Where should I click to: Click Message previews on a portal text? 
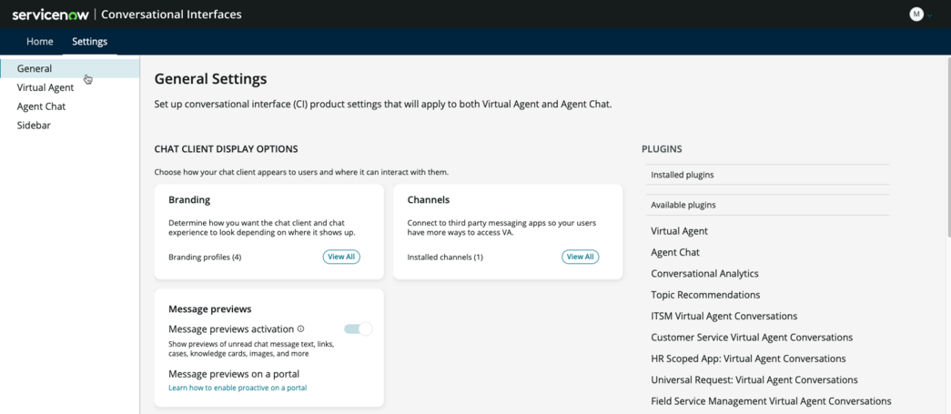(x=234, y=373)
